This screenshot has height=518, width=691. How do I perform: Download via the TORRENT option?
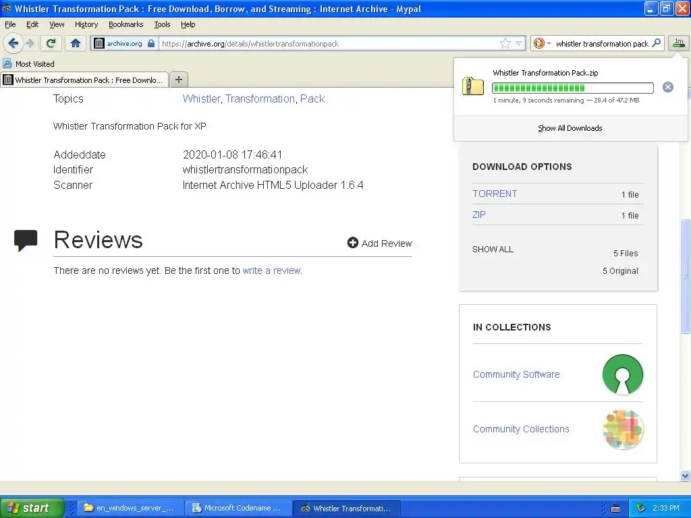pyautogui.click(x=495, y=194)
